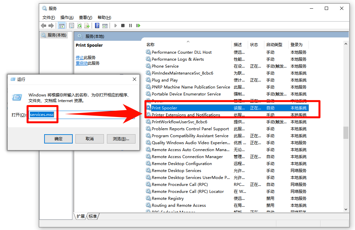Select Program Compatibility Assistant Service
Screen dimensions: 355x230
tap(190, 136)
